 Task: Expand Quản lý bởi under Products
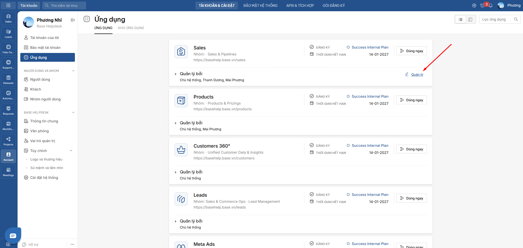coord(176,123)
